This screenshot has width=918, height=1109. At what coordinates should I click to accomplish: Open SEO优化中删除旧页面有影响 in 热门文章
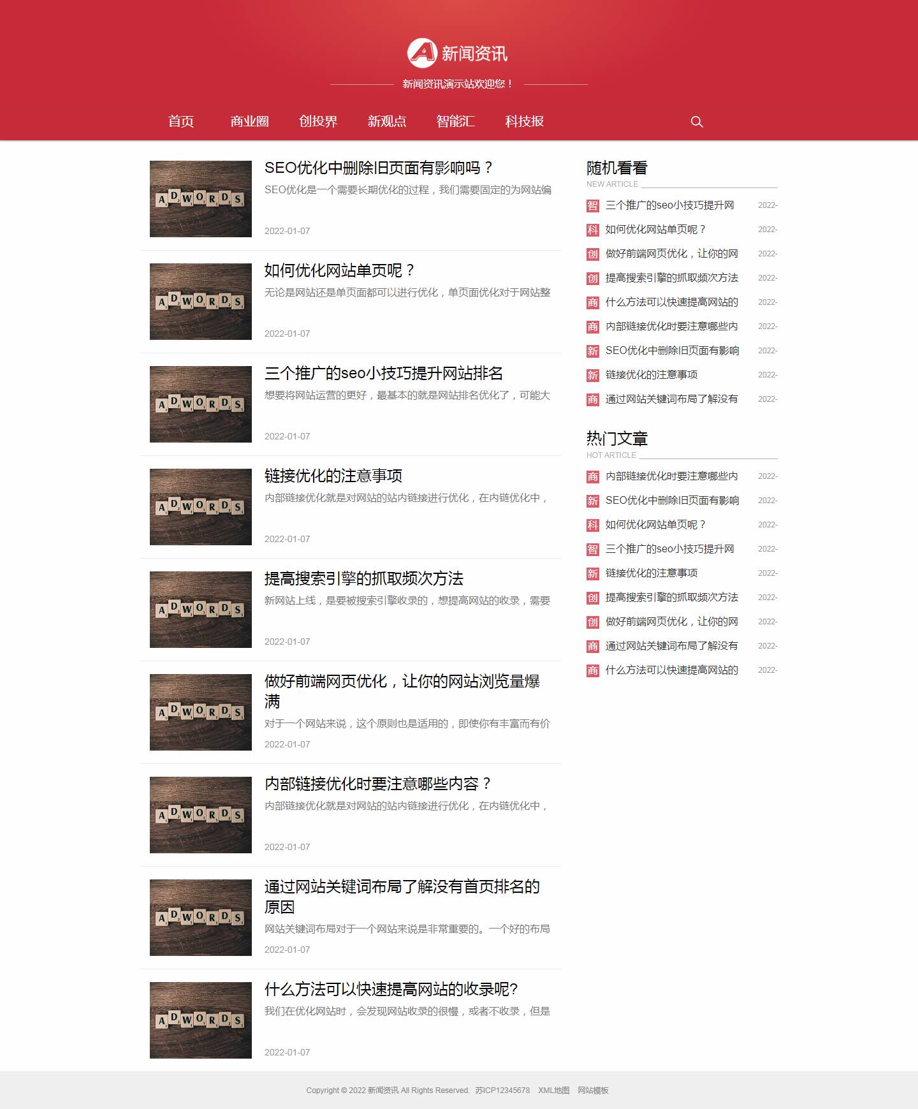coord(673,501)
